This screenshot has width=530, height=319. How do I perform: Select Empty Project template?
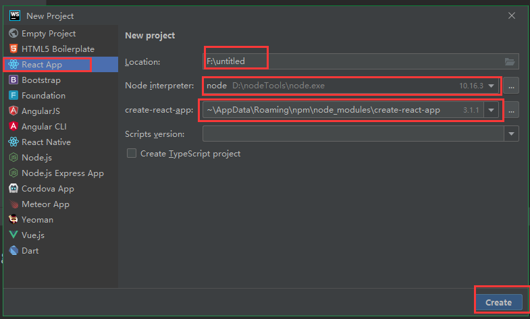click(x=61, y=34)
